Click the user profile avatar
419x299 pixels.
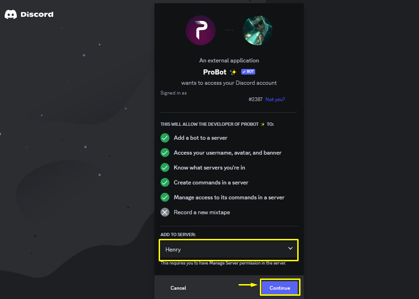[x=258, y=30]
